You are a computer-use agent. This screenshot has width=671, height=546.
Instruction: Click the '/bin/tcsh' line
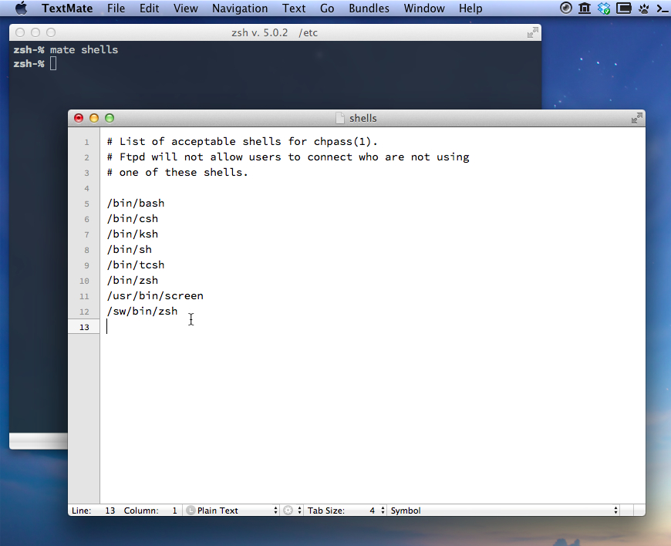click(136, 265)
